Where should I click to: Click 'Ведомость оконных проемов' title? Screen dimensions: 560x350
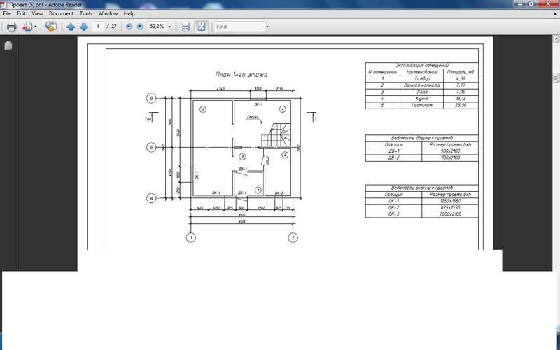pos(422,188)
